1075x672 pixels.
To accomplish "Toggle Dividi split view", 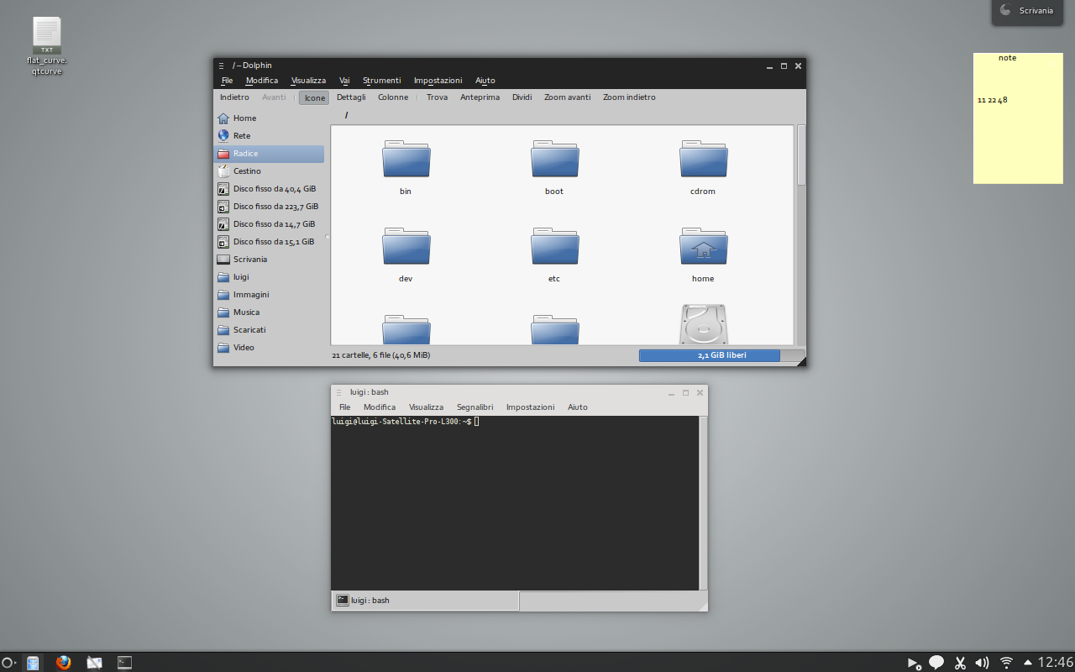I will tap(522, 97).
